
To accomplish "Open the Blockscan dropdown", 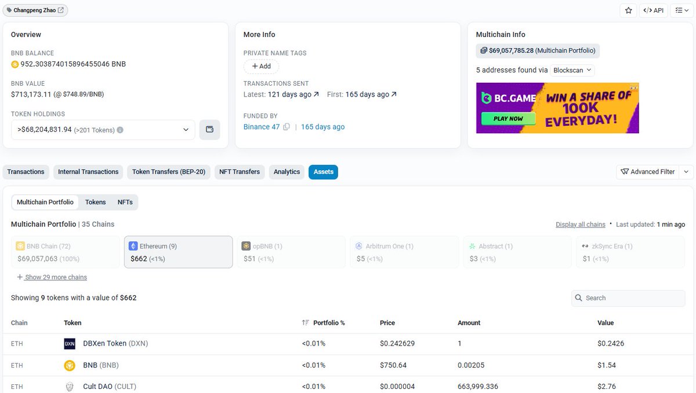I will click(572, 70).
